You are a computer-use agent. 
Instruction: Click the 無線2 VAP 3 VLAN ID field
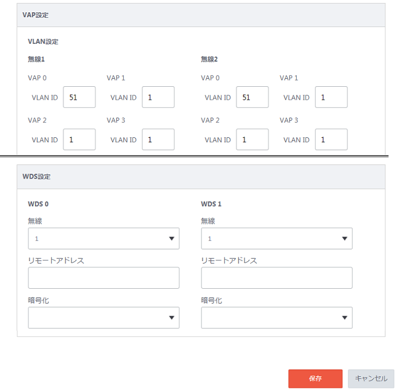tap(331, 139)
